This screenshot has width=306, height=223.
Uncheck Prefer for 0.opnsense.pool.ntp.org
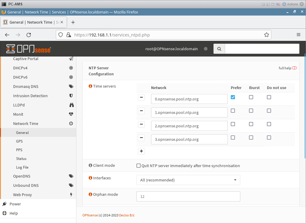pos(233,97)
